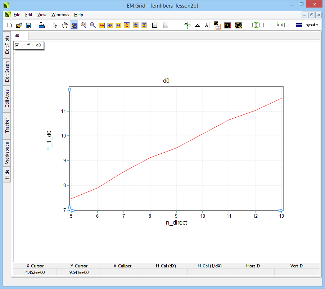Screen dimensions: 325x289
Task: Click the New file icon
Action: [x=10, y=25]
